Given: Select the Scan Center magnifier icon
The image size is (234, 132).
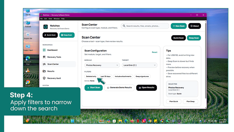Looking at the screenshot, I should [x=44, y=64].
